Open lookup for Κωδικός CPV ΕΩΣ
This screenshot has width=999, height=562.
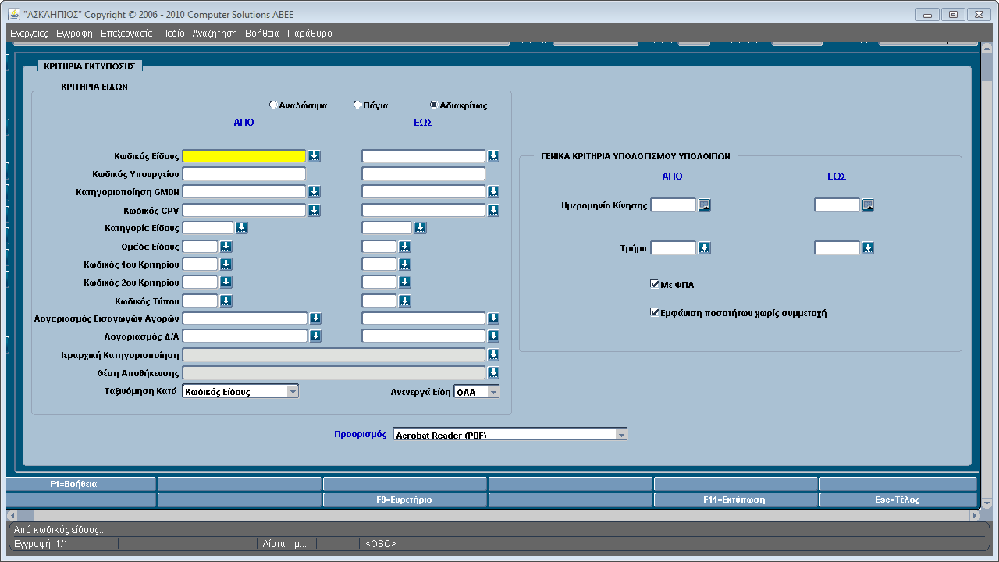tap(493, 210)
